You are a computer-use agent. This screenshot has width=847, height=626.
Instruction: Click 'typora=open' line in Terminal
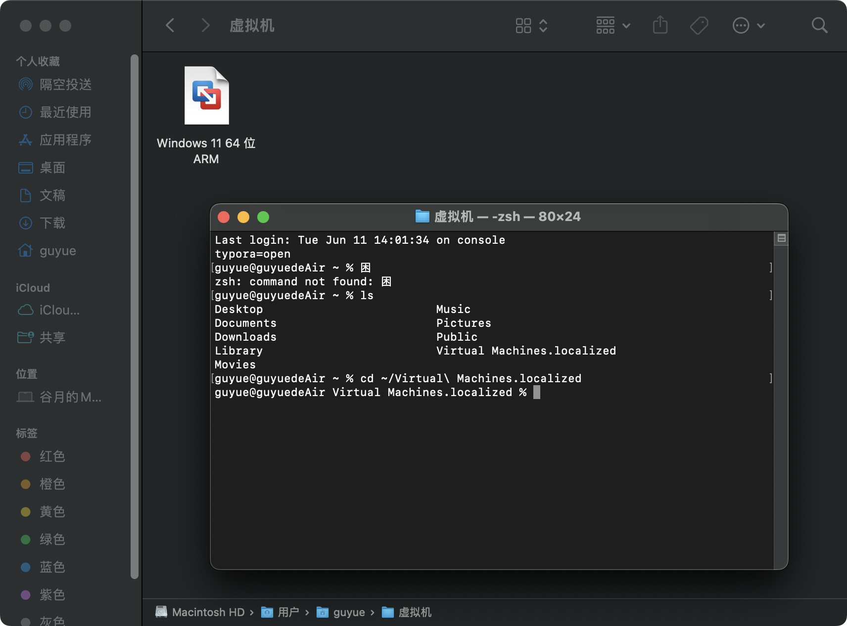click(252, 254)
